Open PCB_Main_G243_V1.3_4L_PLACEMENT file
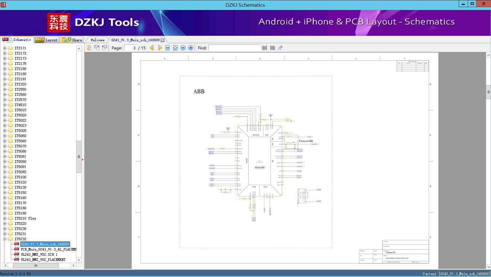The height and width of the screenshot is (277, 491). tap(48, 249)
